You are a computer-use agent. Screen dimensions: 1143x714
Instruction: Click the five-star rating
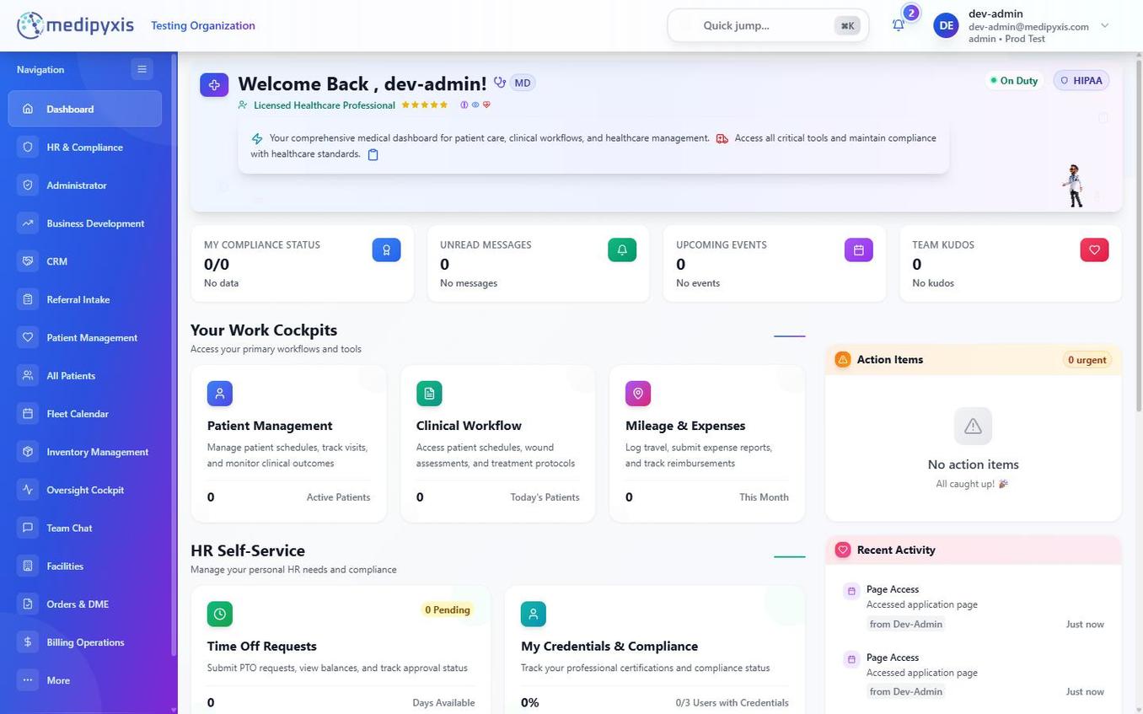coord(425,105)
